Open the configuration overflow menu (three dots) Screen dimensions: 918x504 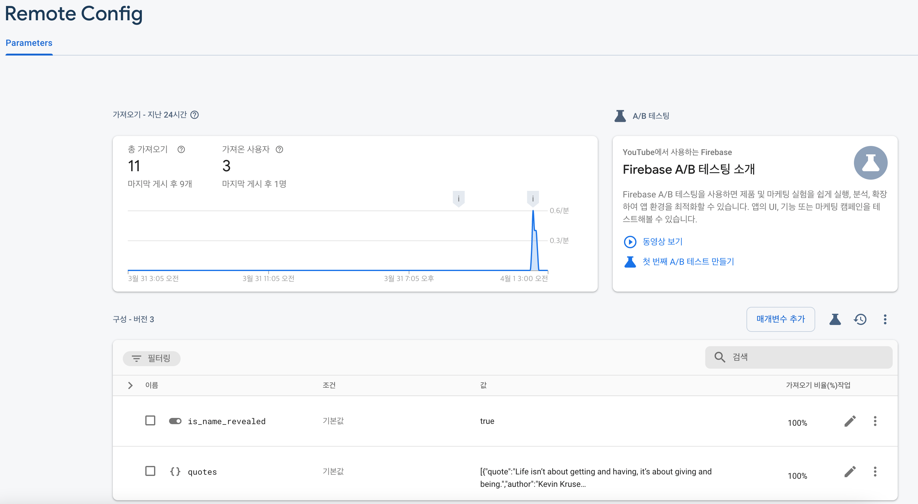point(885,319)
